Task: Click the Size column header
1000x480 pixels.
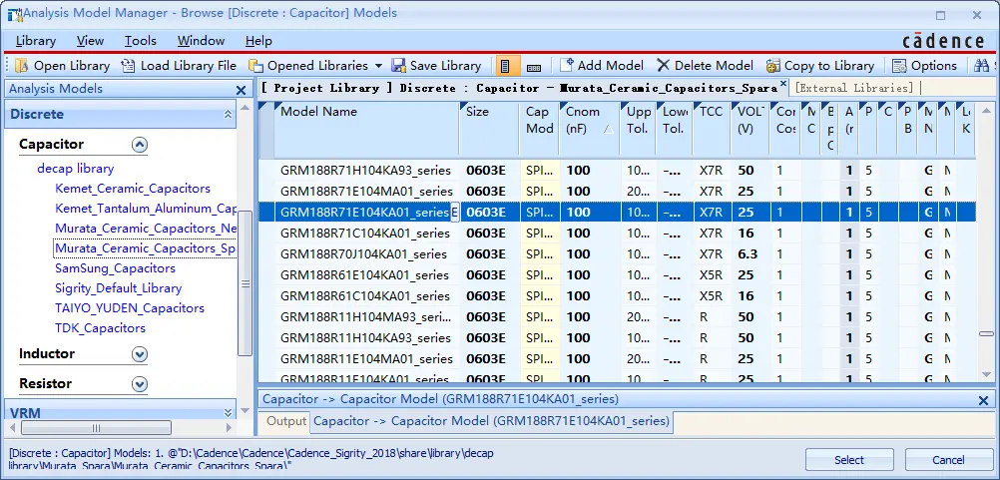Action: [489, 129]
